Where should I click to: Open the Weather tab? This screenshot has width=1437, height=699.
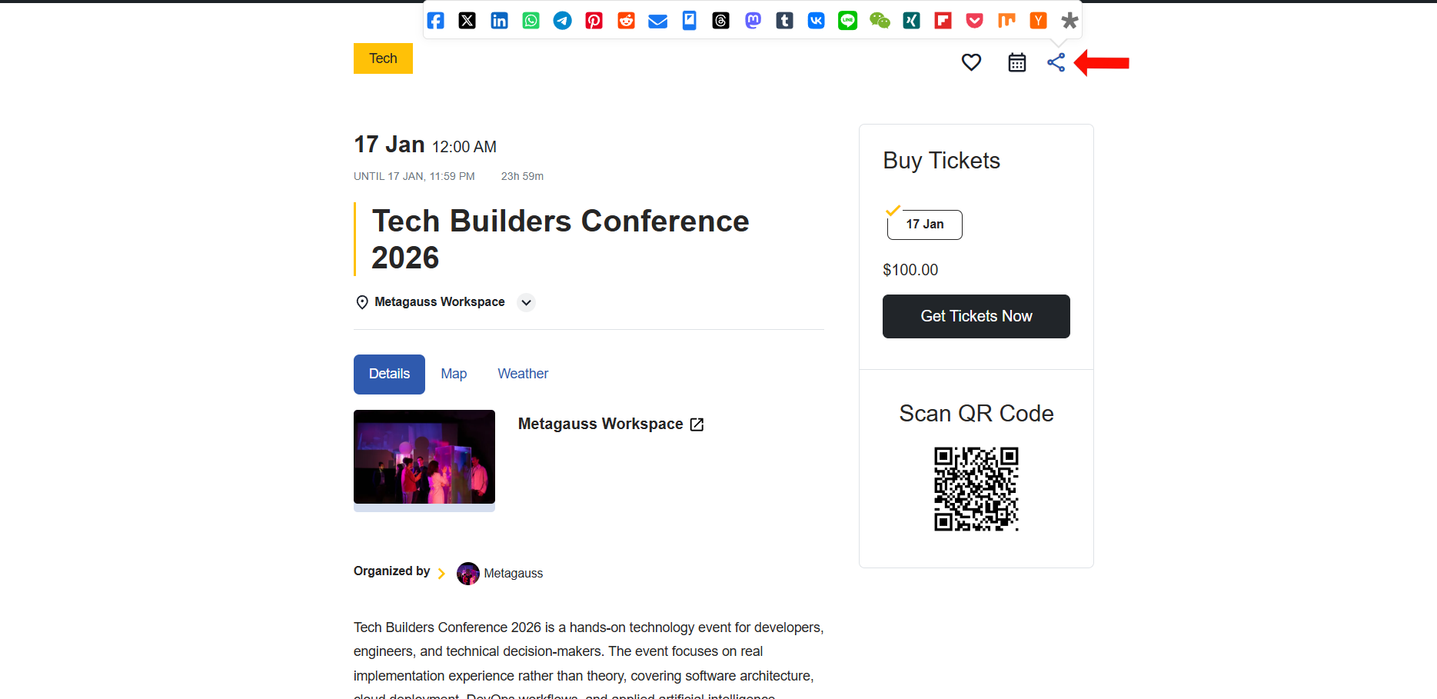click(523, 374)
